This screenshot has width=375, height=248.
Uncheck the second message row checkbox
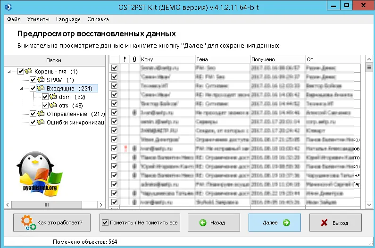[x=114, y=76]
